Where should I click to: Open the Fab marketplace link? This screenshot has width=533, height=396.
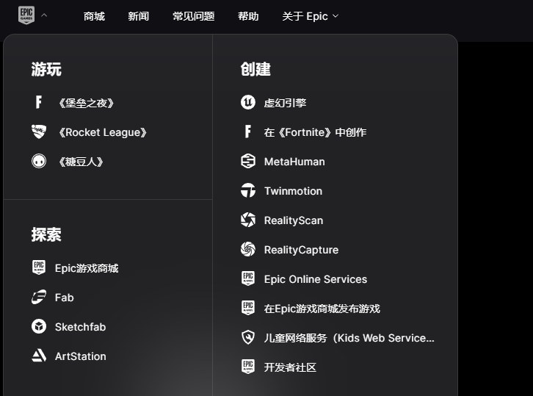click(x=64, y=298)
